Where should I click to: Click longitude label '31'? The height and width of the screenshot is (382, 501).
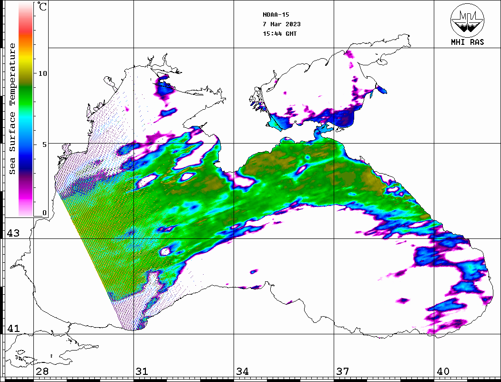pyautogui.click(x=142, y=372)
